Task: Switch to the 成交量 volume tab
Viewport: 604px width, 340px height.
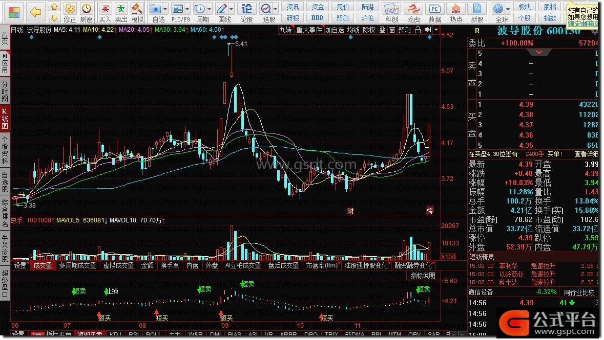Action: point(43,265)
